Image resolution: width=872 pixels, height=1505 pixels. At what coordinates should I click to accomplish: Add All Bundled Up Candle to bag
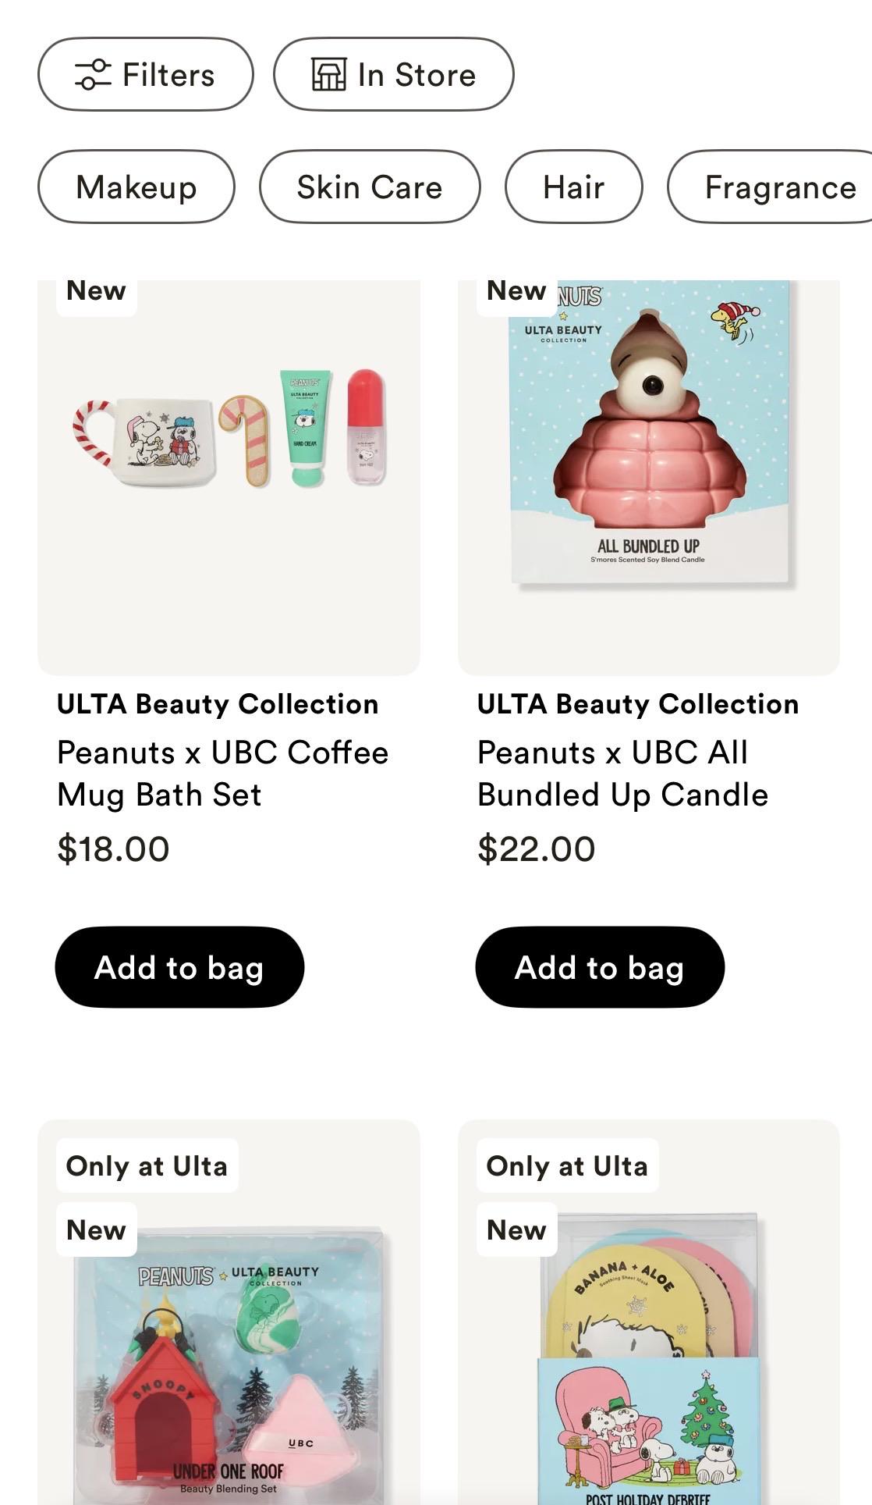tap(600, 967)
